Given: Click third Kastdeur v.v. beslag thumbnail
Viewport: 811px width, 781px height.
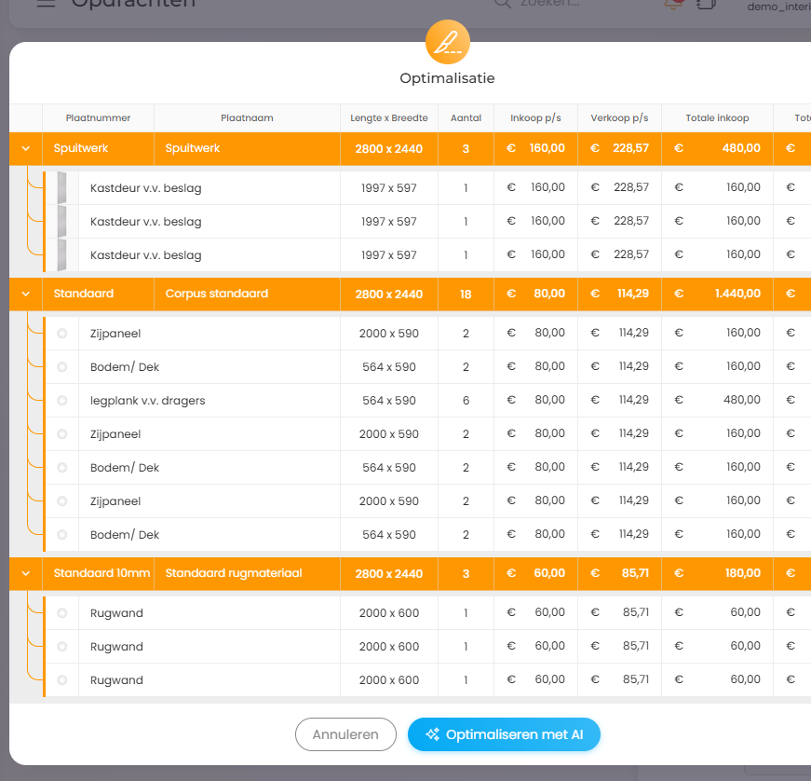Looking at the screenshot, I should 61,254.
